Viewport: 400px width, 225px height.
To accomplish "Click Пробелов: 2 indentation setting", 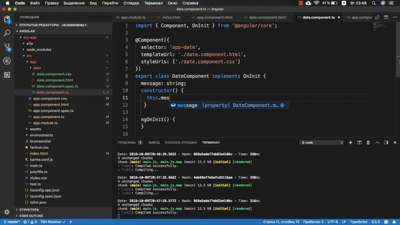I will [x=313, y=222].
